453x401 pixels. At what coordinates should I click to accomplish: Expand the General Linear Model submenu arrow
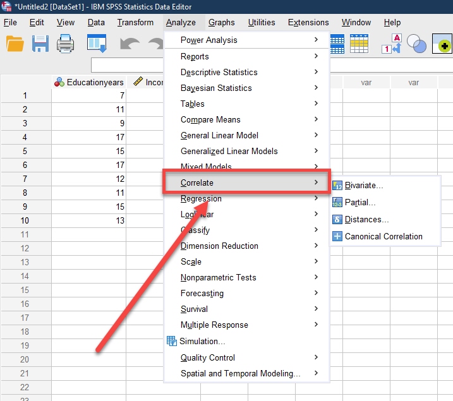click(316, 135)
